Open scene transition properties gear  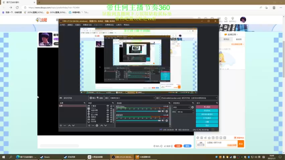coord(192,107)
